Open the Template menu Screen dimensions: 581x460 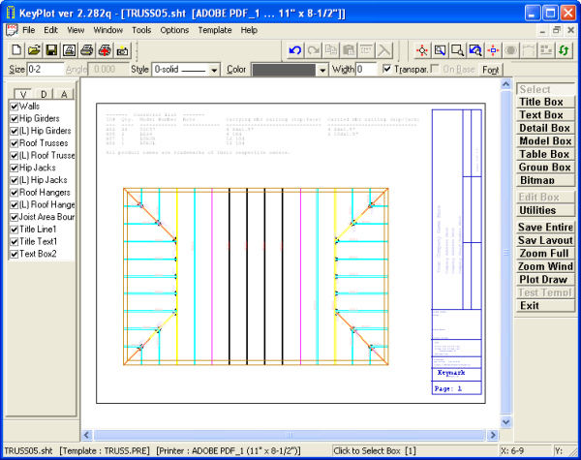pos(214,30)
